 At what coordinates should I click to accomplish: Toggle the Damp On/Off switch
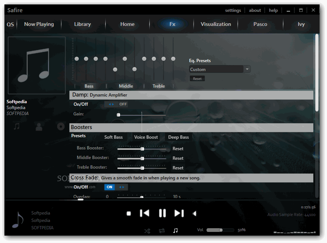tap(116, 104)
